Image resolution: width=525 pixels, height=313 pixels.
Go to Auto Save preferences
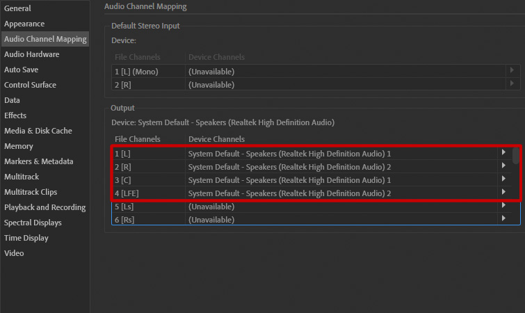point(21,70)
